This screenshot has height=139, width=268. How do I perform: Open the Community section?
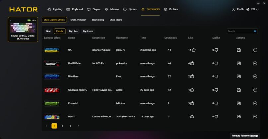(150, 9)
